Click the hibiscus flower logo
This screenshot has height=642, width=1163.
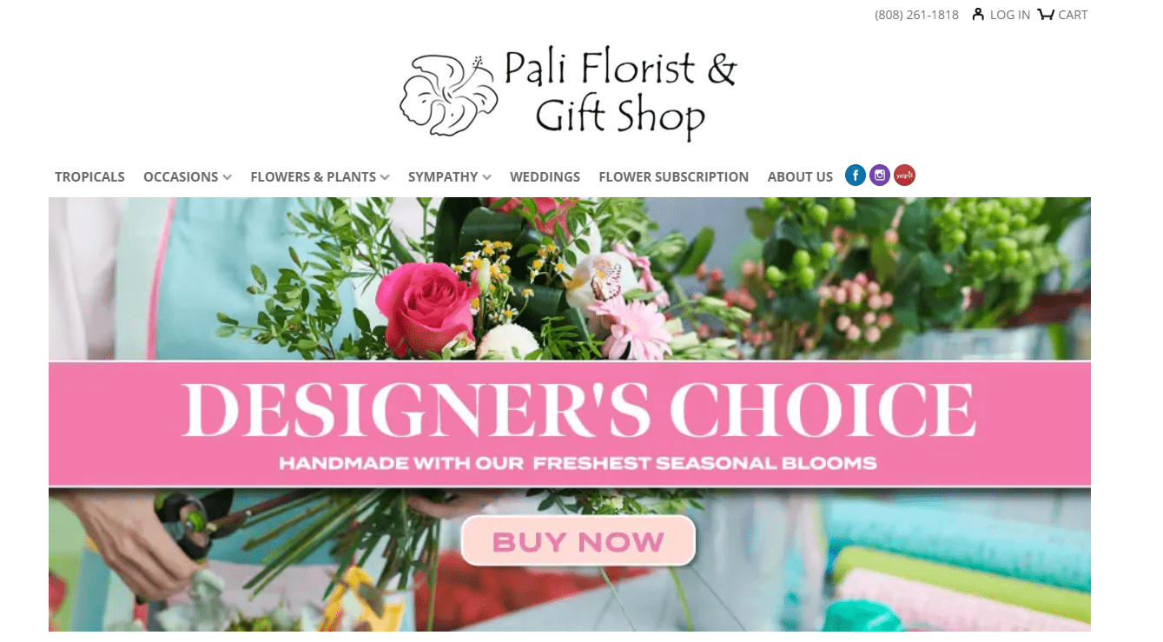pos(448,94)
